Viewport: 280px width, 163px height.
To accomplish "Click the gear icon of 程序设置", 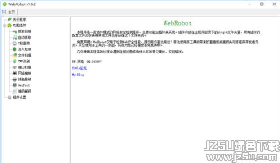I will point(9,97).
